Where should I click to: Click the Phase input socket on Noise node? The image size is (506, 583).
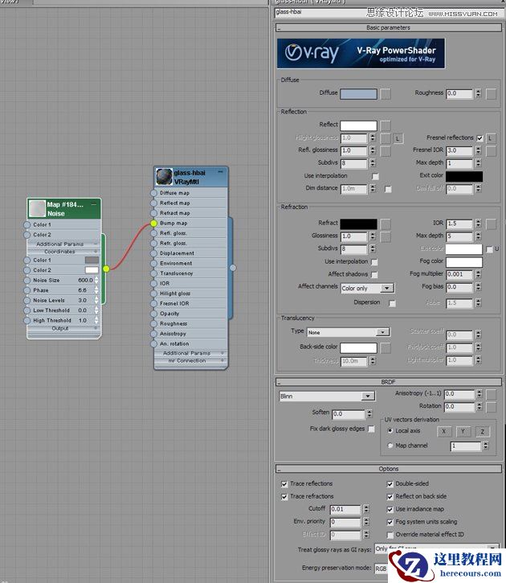(x=27, y=290)
